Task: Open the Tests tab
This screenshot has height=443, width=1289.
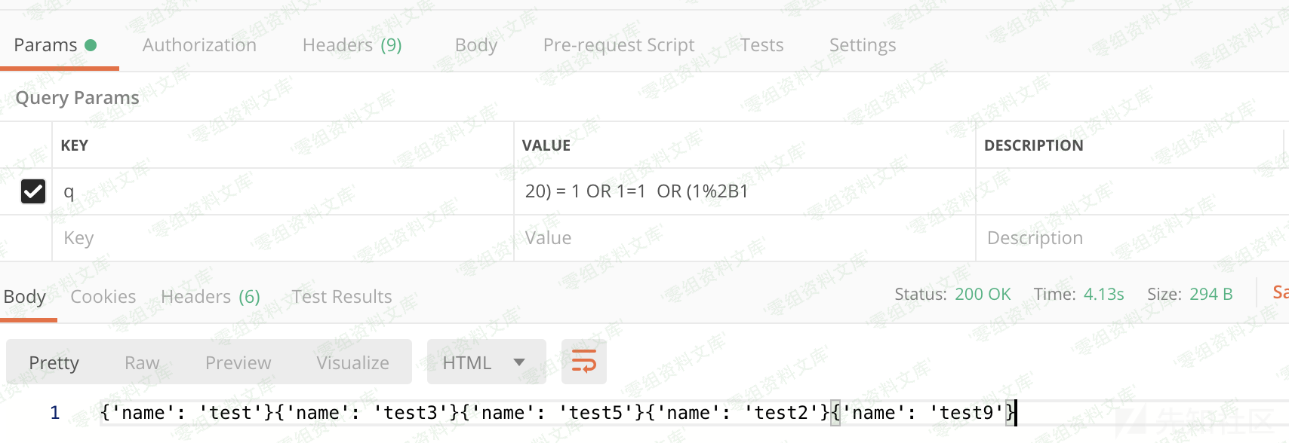Action: point(761,45)
